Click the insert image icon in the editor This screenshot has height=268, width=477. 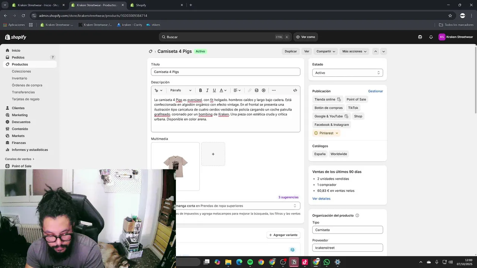coord(256,90)
